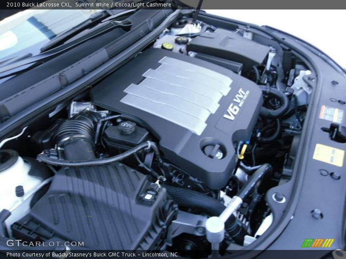Image resolution: width=346 pixels, height=259 pixels.
Task: Click the photo courtesy caption for Buddy Stasney's Buick GMC Truck
Action: coord(92,255)
